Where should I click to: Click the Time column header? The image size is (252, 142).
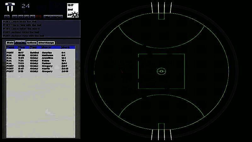[22, 47]
